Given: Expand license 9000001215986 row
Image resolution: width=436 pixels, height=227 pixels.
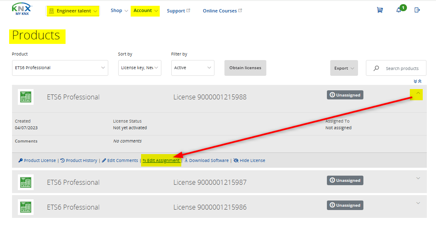Looking at the screenshot, I should tap(418, 203).
